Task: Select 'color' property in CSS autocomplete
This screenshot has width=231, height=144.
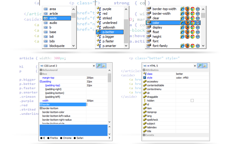Action: pyautogui.click(x=173, y=23)
